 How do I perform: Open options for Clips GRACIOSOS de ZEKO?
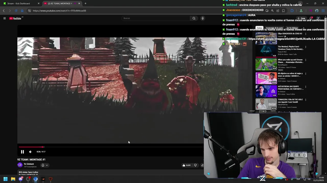[x=306, y=34]
